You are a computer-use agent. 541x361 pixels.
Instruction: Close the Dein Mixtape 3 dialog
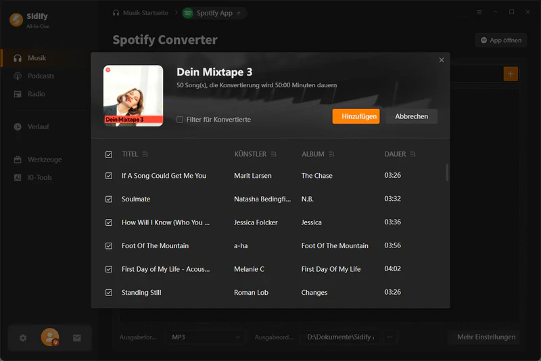click(442, 60)
